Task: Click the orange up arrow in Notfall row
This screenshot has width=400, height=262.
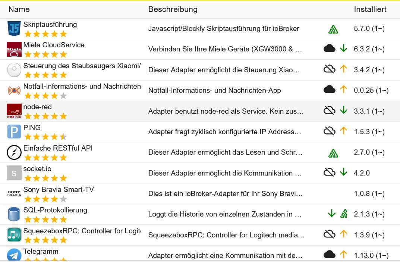Action: (x=343, y=89)
